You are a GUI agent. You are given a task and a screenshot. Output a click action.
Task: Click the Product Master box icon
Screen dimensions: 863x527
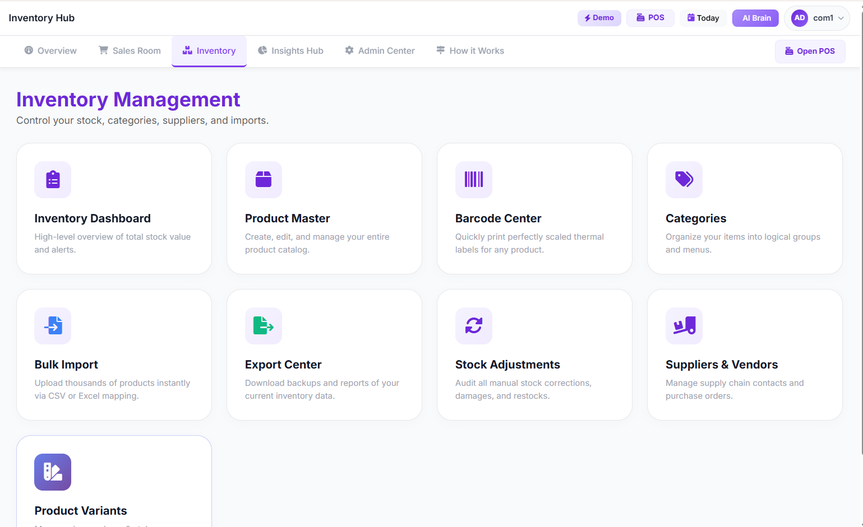(264, 180)
